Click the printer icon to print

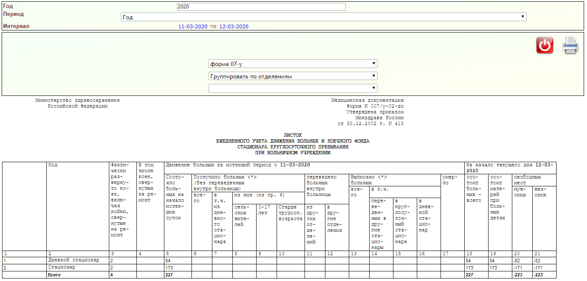570,46
